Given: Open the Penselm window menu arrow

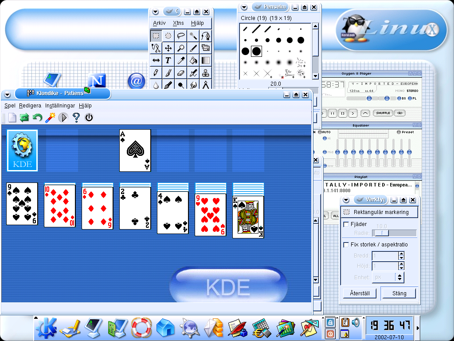Looking at the screenshot, I should [x=244, y=7].
